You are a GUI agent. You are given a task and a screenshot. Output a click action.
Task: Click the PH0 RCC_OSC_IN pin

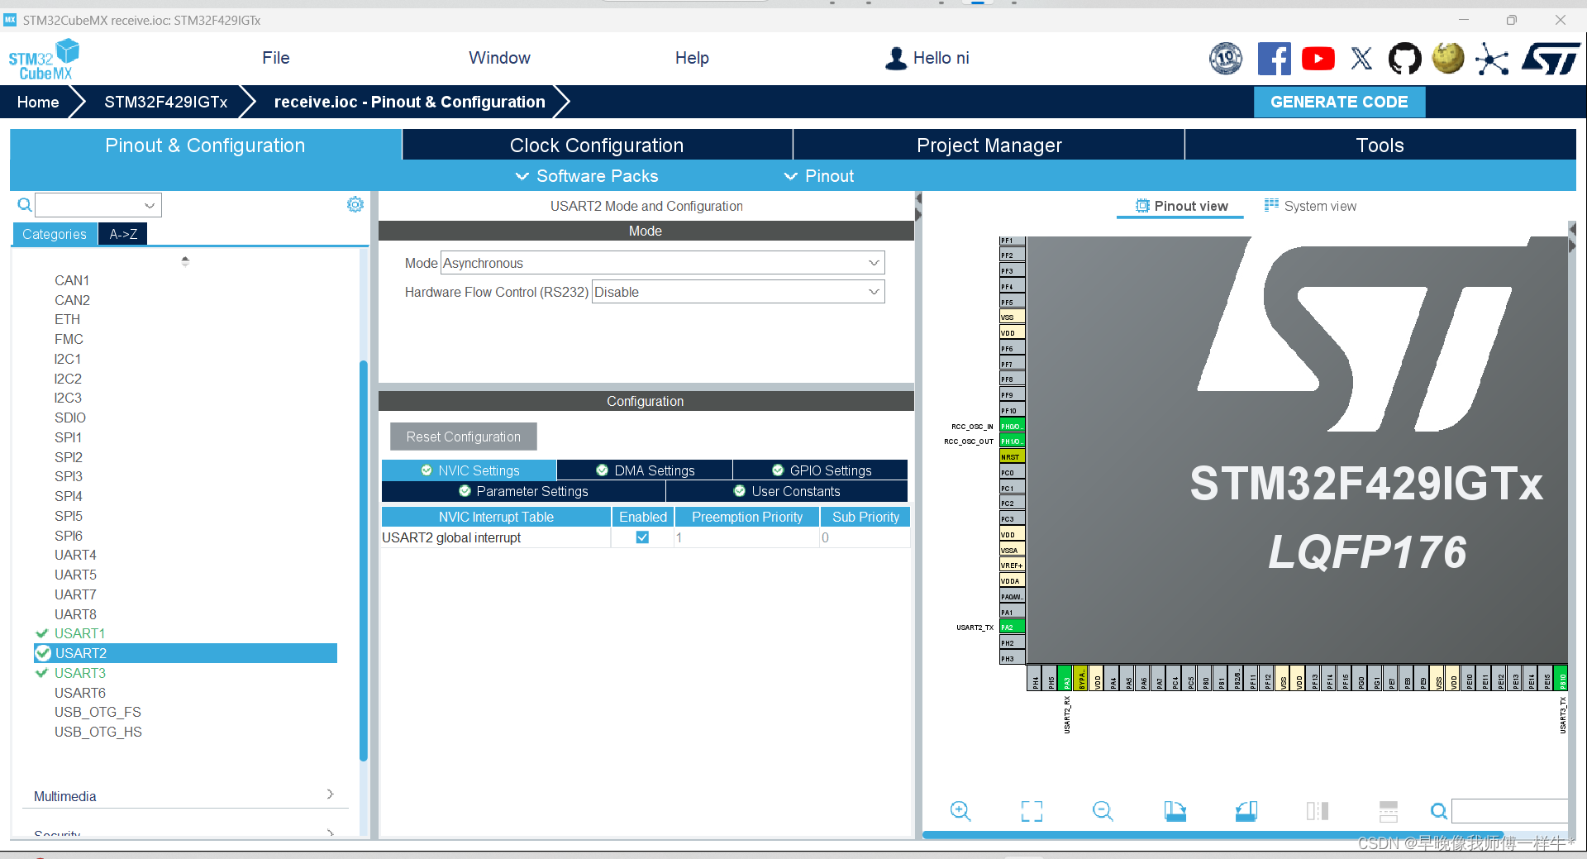point(1013,426)
